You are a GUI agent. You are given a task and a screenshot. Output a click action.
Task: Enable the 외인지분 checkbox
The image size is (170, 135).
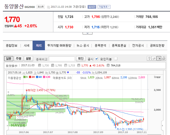click(116, 59)
